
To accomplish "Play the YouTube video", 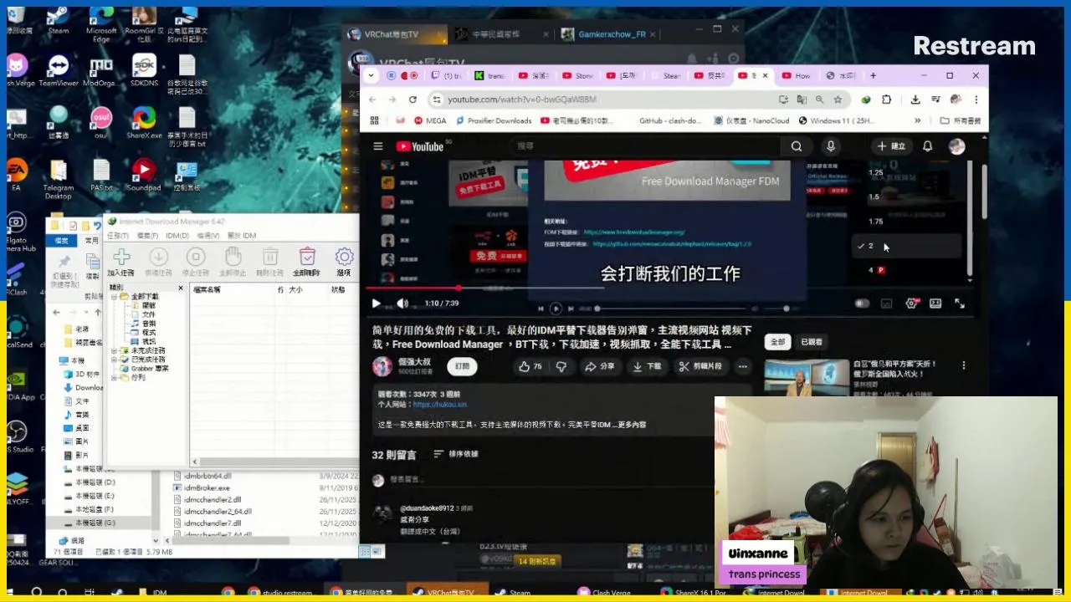I will [x=376, y=304].
